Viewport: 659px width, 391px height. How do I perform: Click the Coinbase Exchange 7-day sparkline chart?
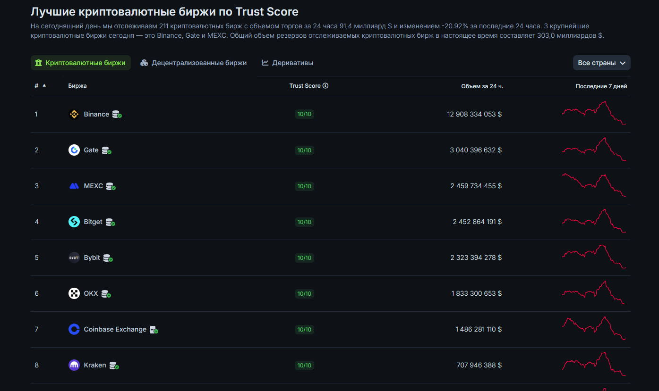coord(594,328)
